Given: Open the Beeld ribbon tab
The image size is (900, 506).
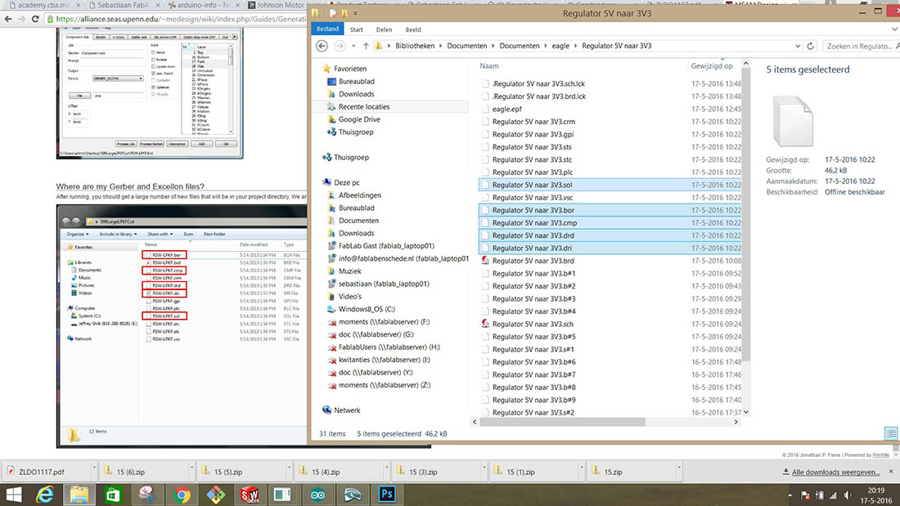Looking at the screenshot, I should tap(413, 29).
